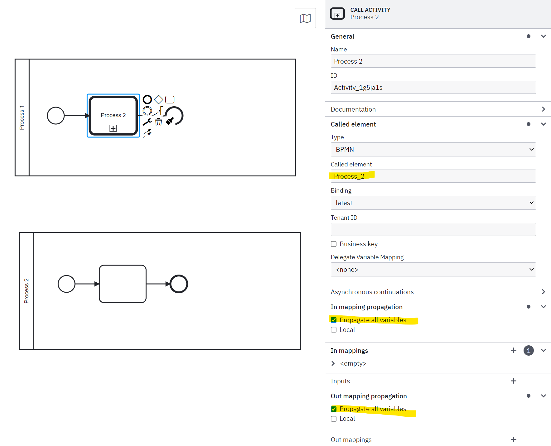
Task: Delete Process 2 using trash icon
Action: point(158,122)
